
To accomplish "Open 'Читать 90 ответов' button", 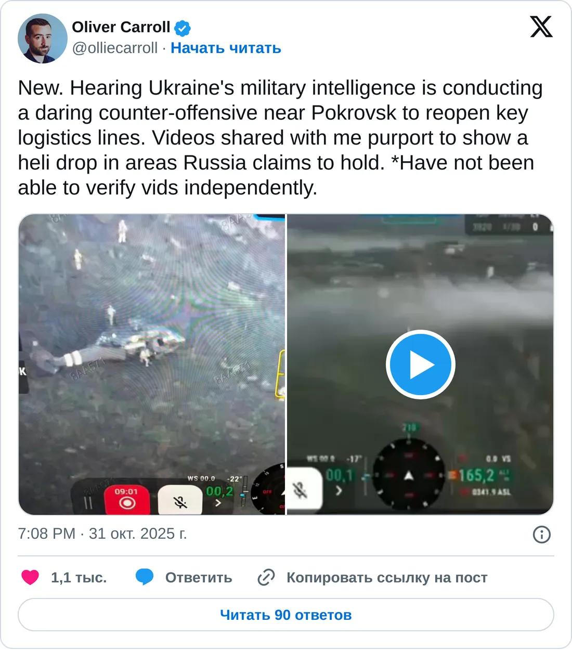I will [286, 615].
